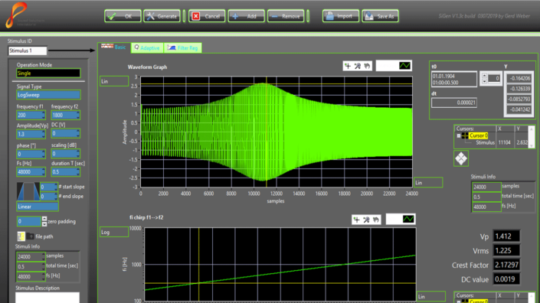540x303 pixels.
Task: Click the cursor mover diamond button
Action: (461, 158)
